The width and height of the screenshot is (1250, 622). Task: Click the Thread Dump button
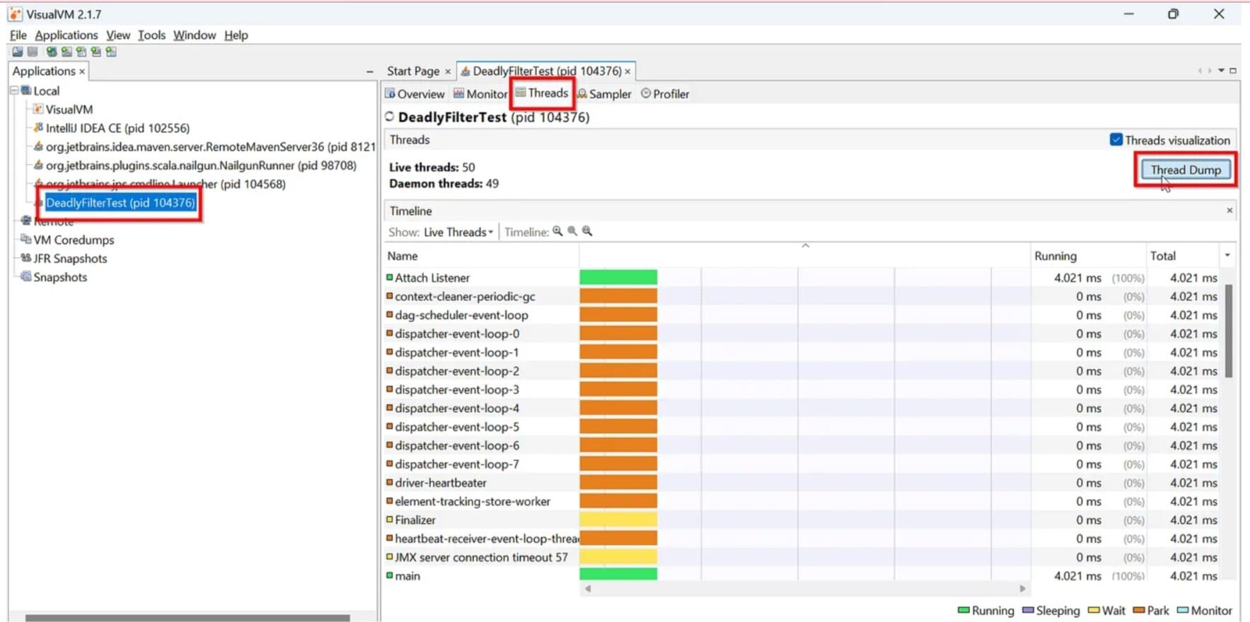click(1185, 170)
